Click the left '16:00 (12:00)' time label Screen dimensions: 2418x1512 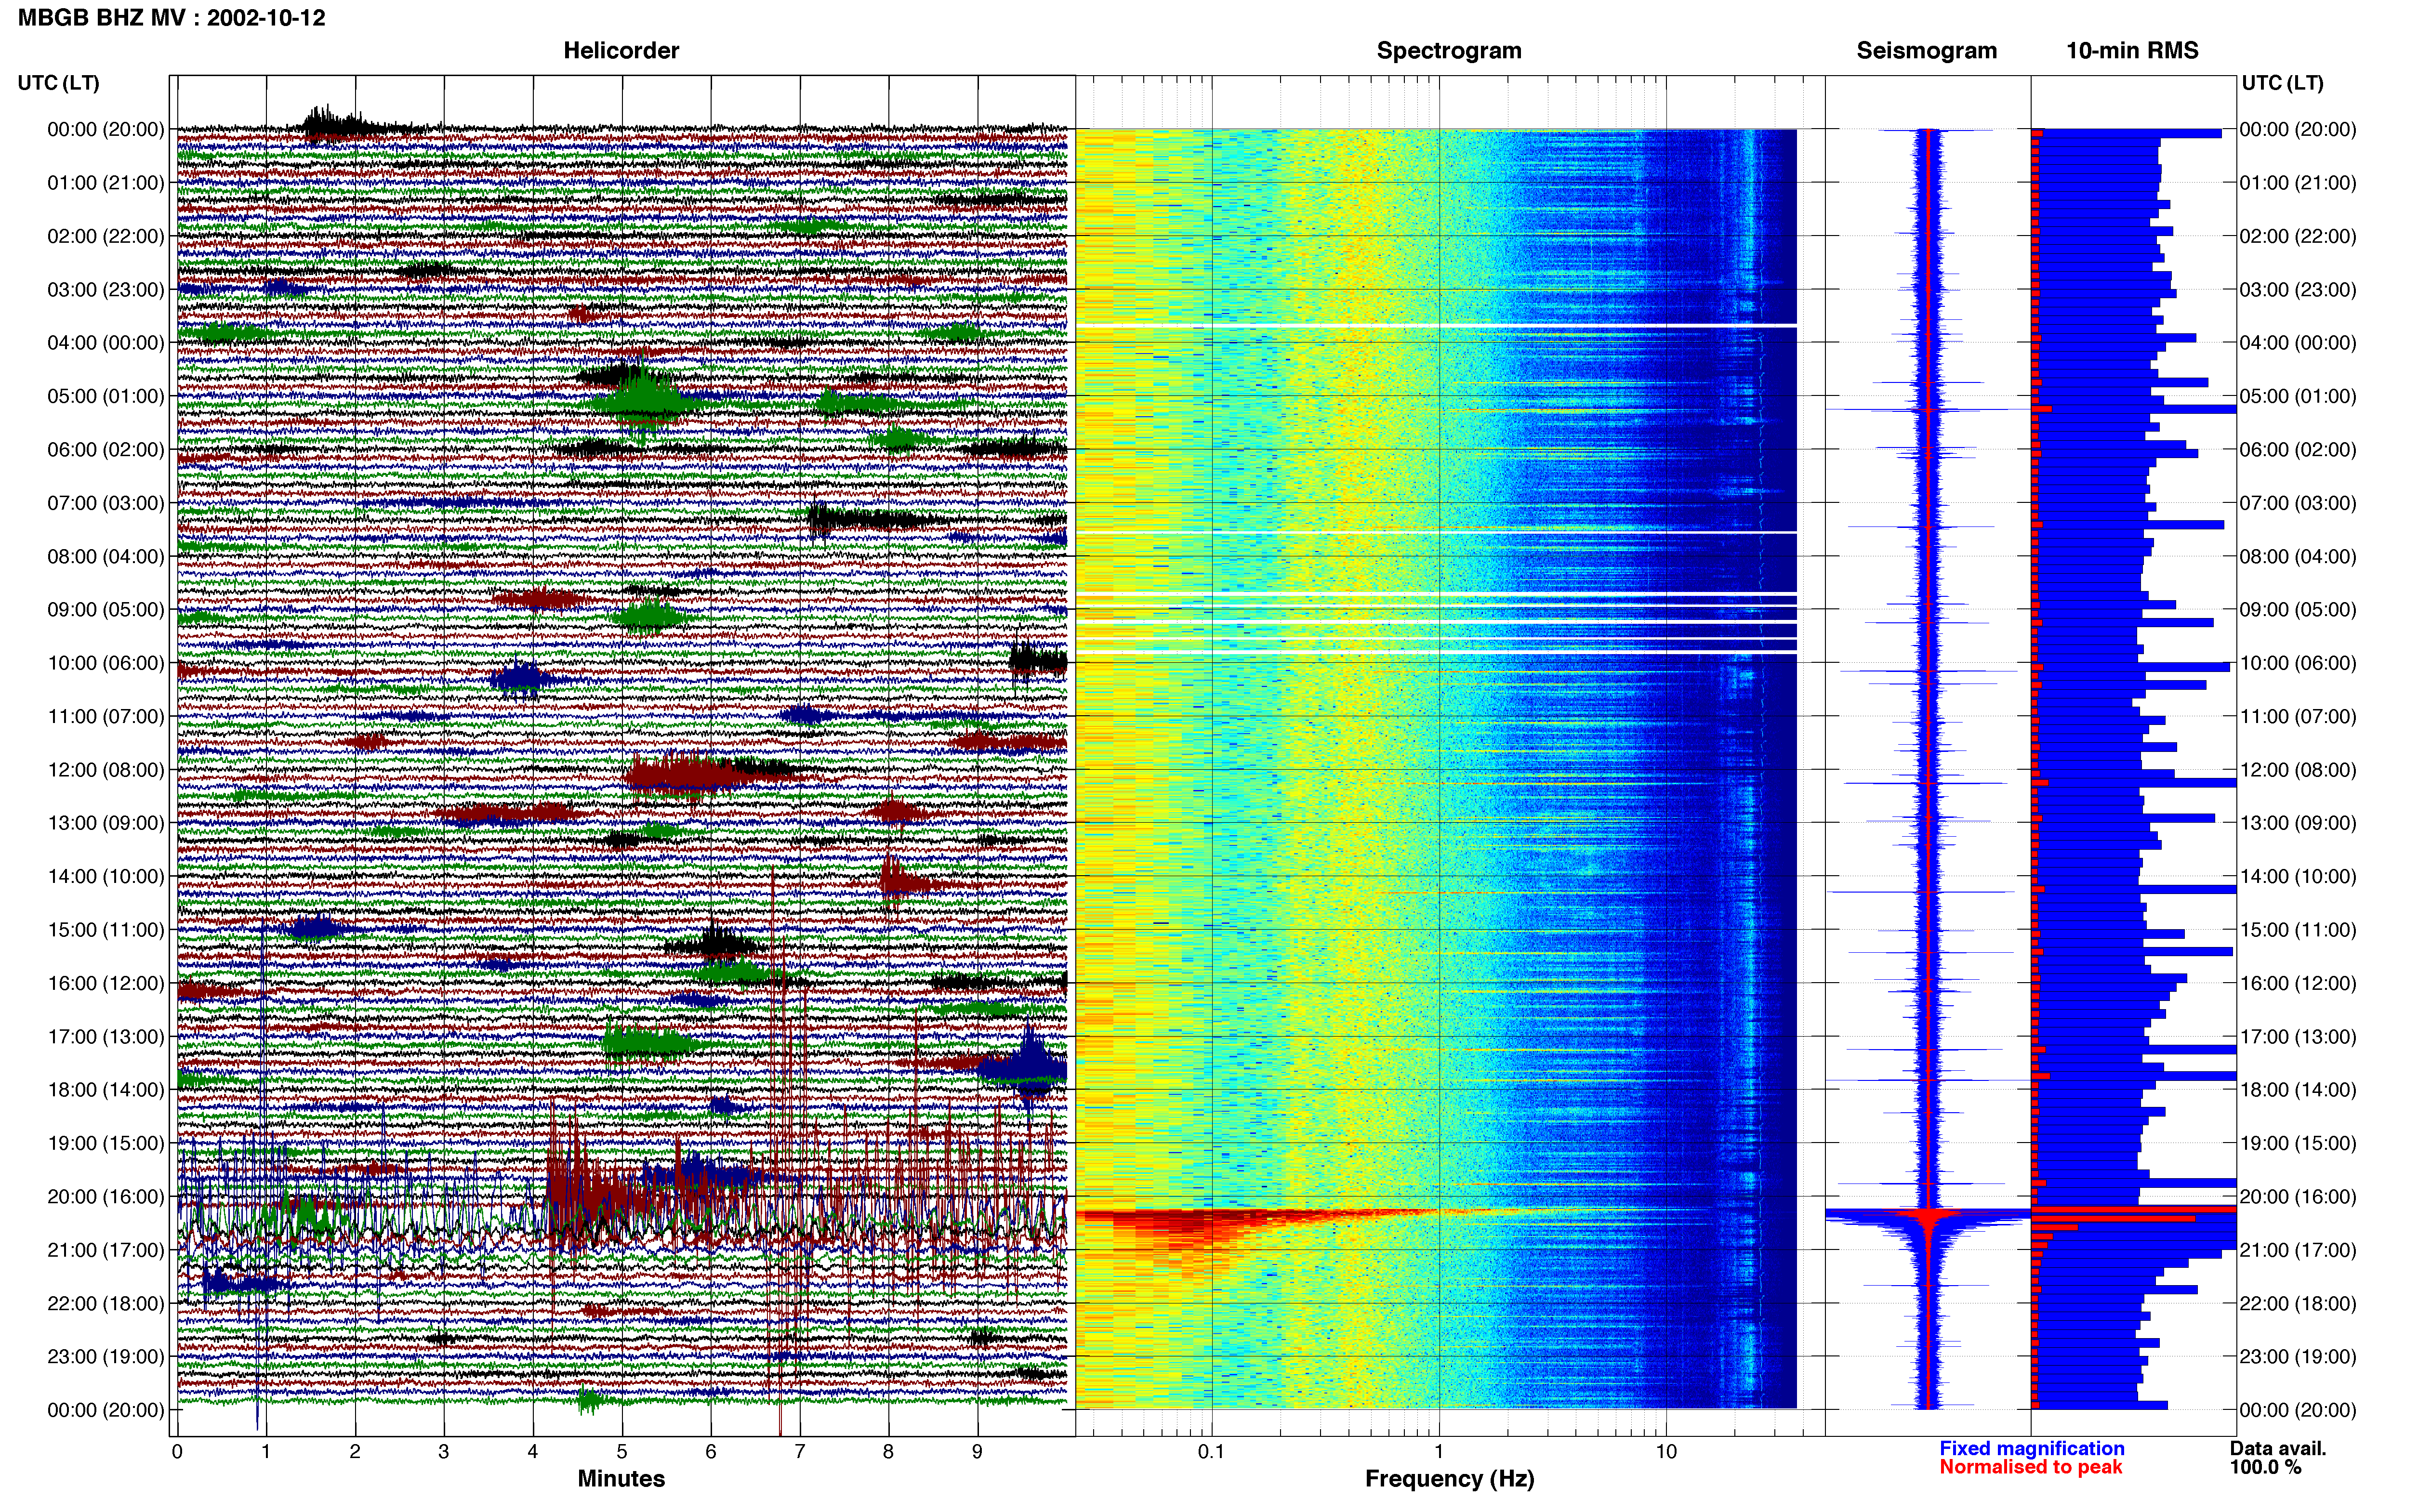(x=106, y=983)
